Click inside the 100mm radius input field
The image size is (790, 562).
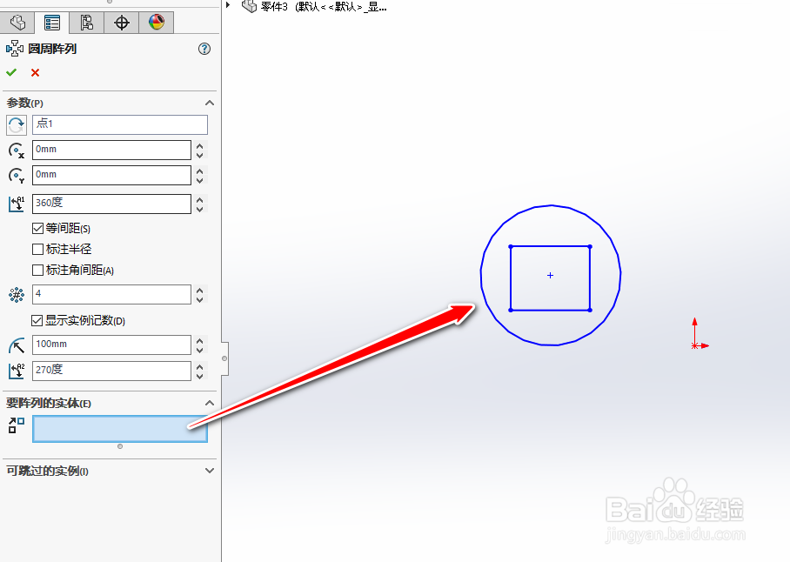tap(111, 345)
